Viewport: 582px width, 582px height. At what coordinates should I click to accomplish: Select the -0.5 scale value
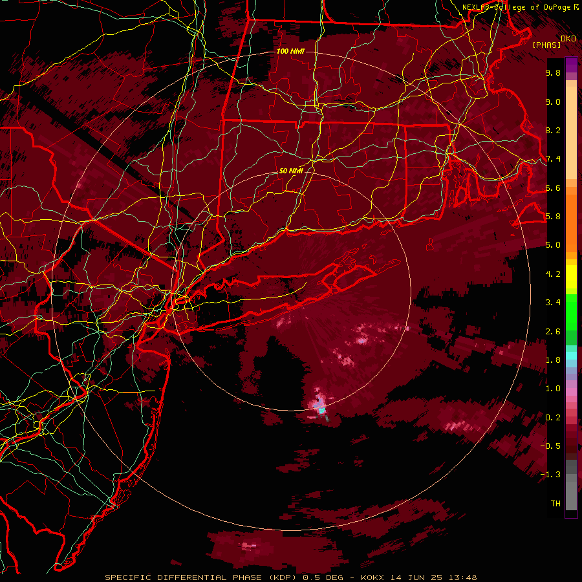(x=550, y=446)
